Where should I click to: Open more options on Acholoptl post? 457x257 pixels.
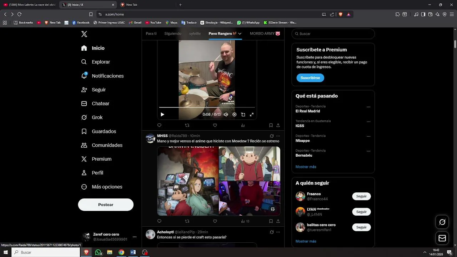tap(278, 232)
